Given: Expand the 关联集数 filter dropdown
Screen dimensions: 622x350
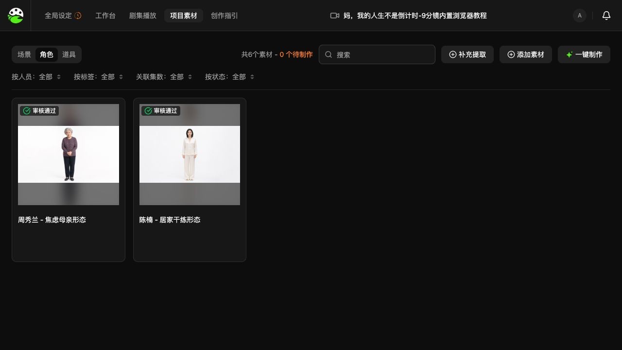Looking at the screenshot, I should [164, 77].
